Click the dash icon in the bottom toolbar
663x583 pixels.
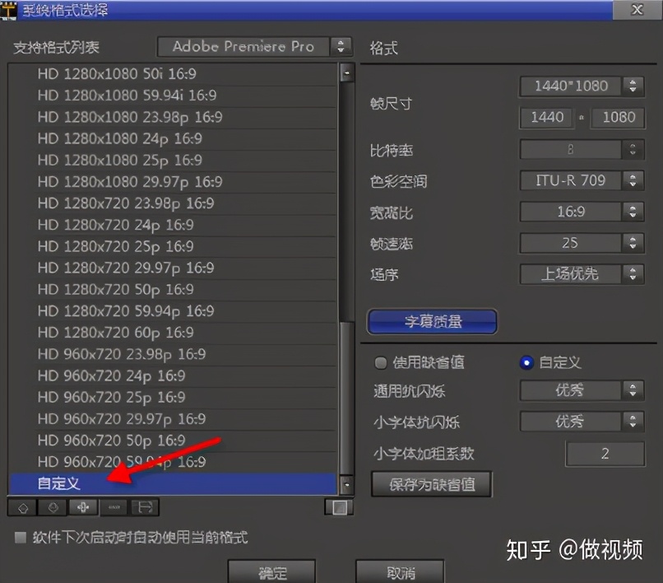tap(113, 508)
